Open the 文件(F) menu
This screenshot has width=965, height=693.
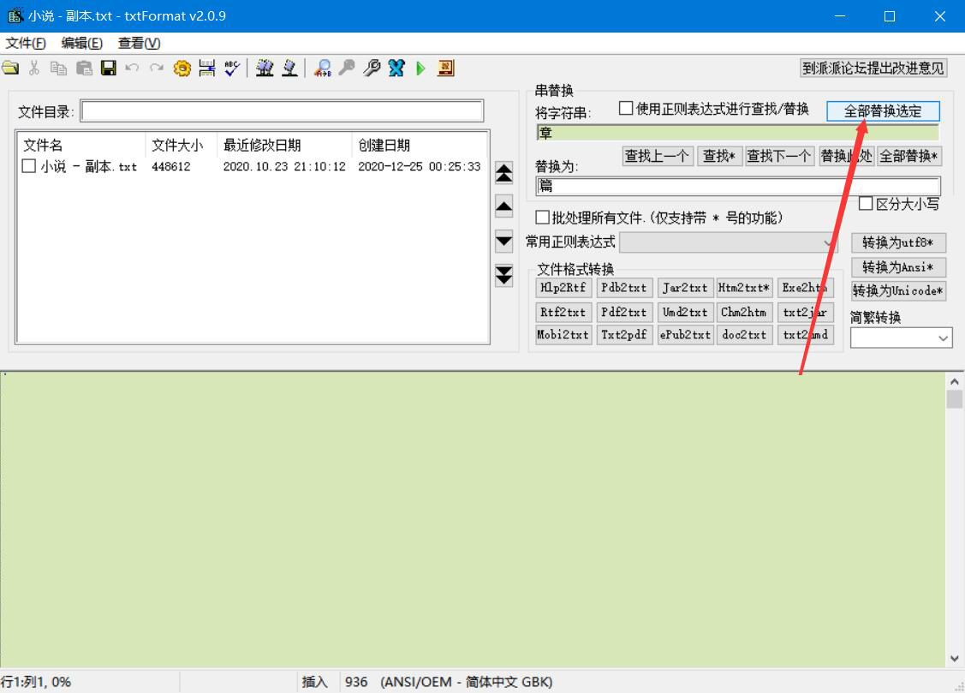(x=26, y=43)
